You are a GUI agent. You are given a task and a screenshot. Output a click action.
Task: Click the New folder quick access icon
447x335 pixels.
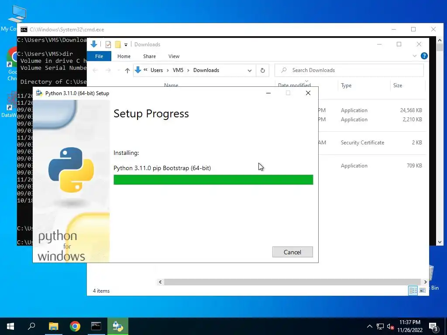pyautogui.click(x=118, y=44)
